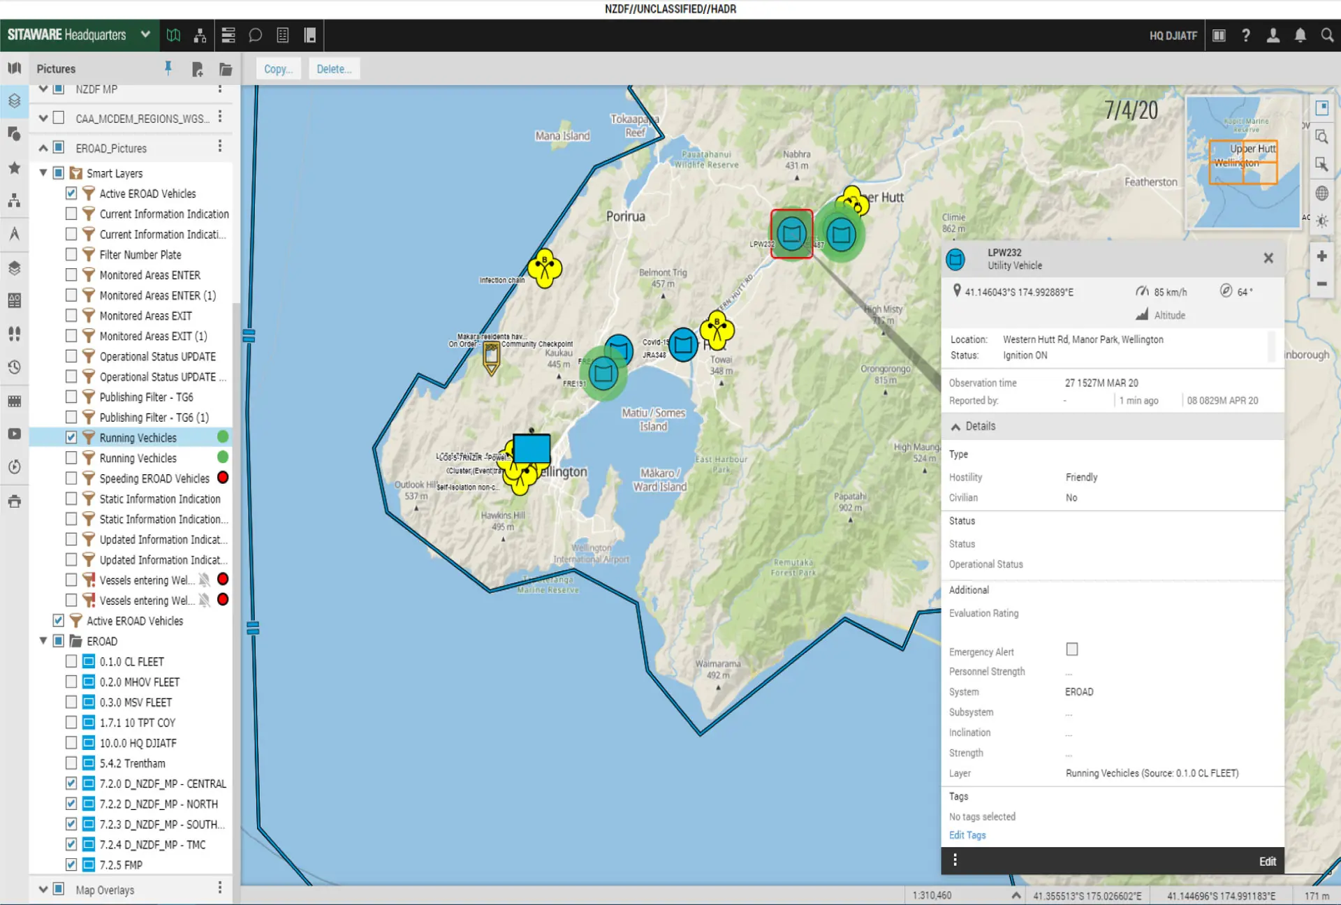Select the search icon in top toolbar
The height and width of the screenshot is (905, 1341).
tap(1328, 36)
